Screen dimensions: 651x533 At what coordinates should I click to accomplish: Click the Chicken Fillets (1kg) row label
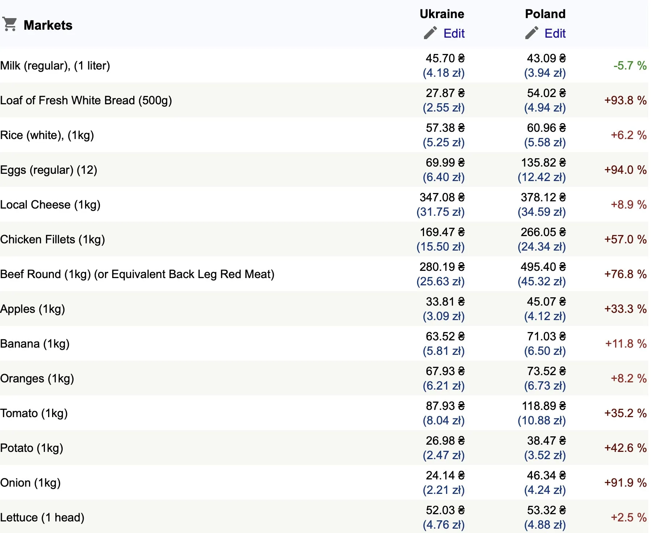(52, 239)
